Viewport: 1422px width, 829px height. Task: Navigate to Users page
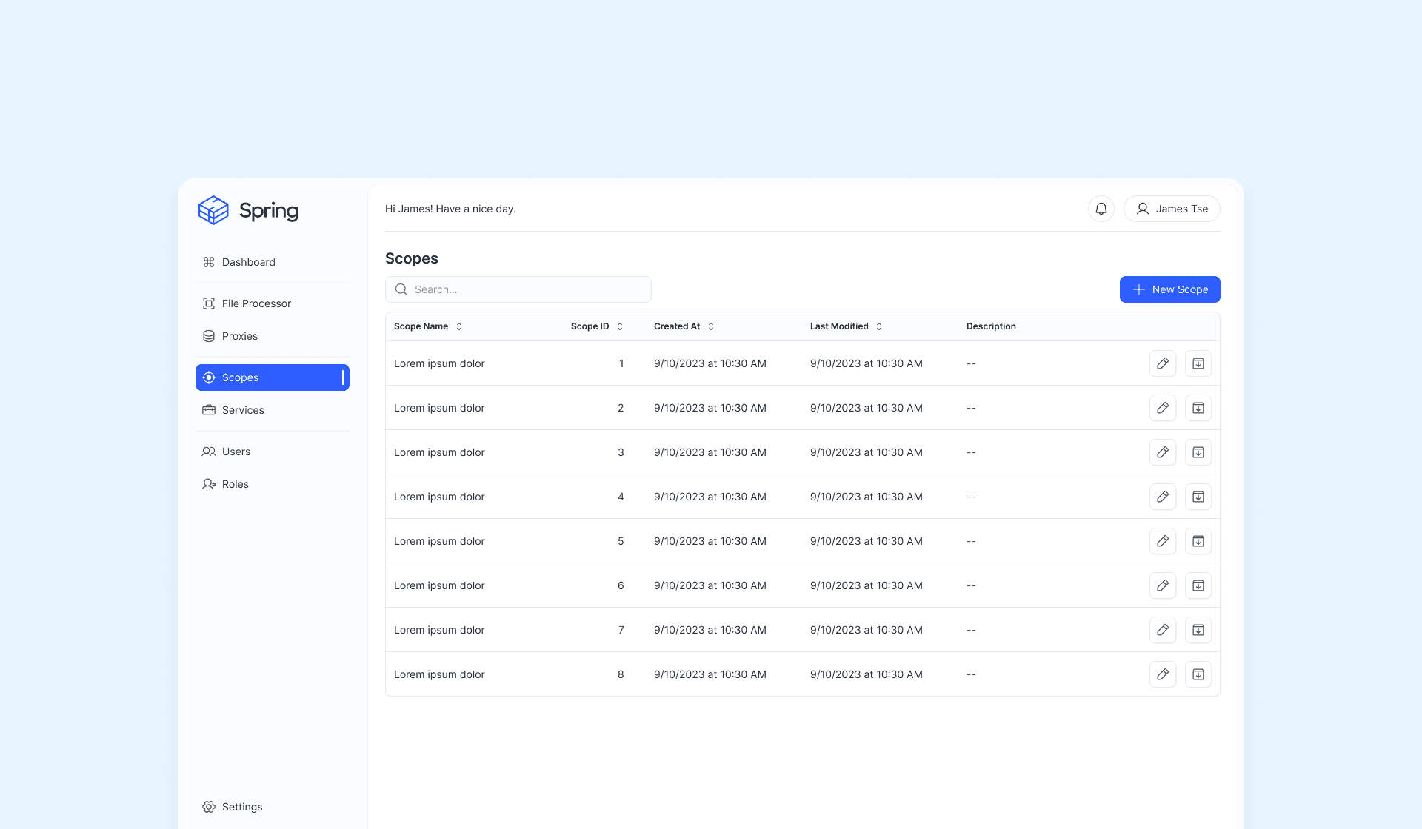click(x=236, y=452)
